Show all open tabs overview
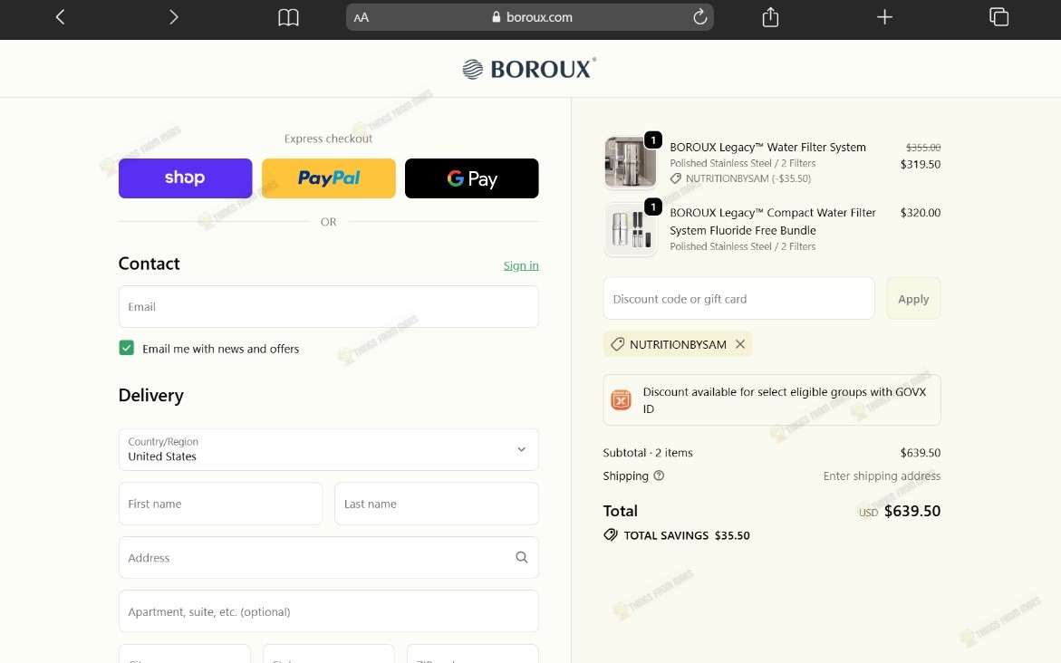The width and height of the screenshot is (1061, 663). coord(998,17)
